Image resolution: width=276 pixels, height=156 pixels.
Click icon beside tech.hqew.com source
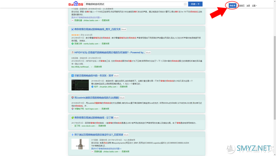click(x=73, y=109)
